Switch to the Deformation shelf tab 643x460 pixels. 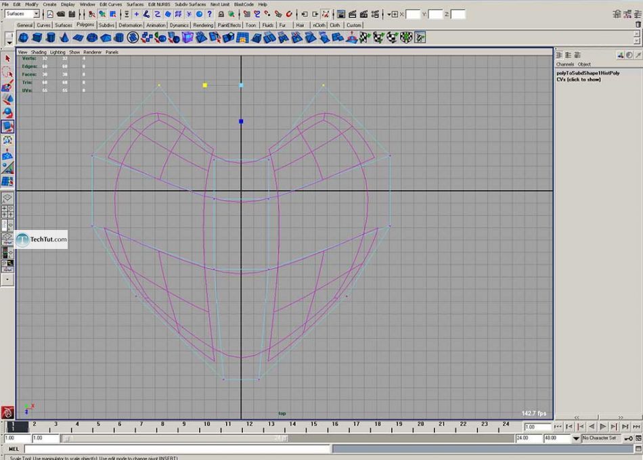point(131,25)
